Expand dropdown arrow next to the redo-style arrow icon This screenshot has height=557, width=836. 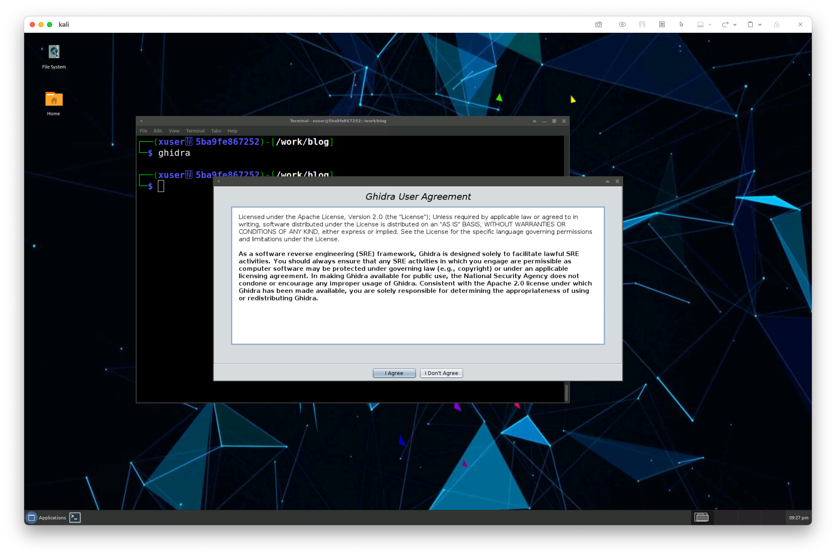click(x=735, y=25)
